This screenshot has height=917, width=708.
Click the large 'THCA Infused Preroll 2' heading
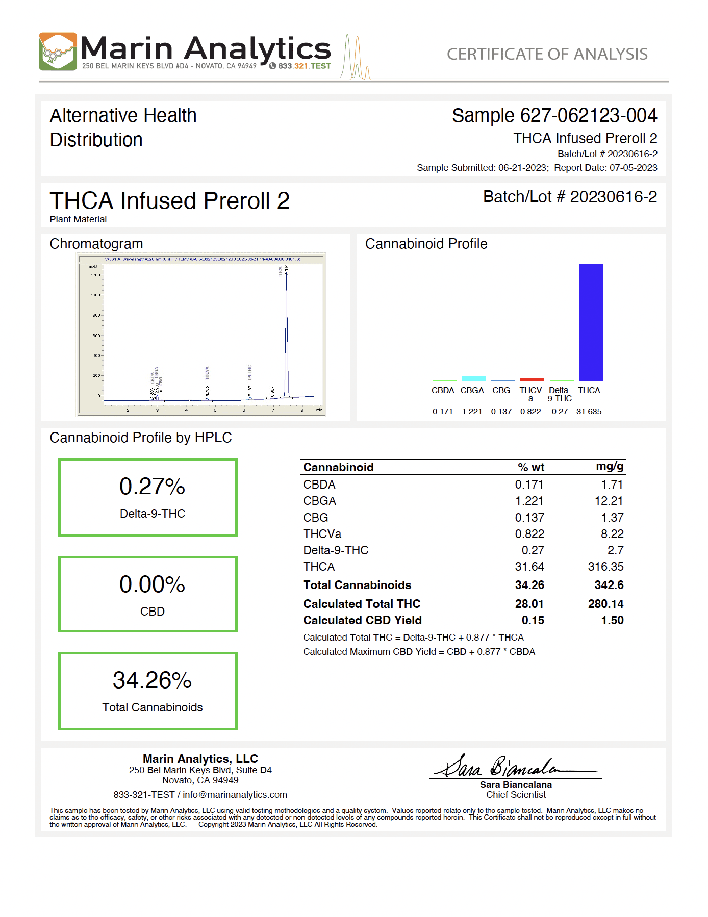pos(170,201)
